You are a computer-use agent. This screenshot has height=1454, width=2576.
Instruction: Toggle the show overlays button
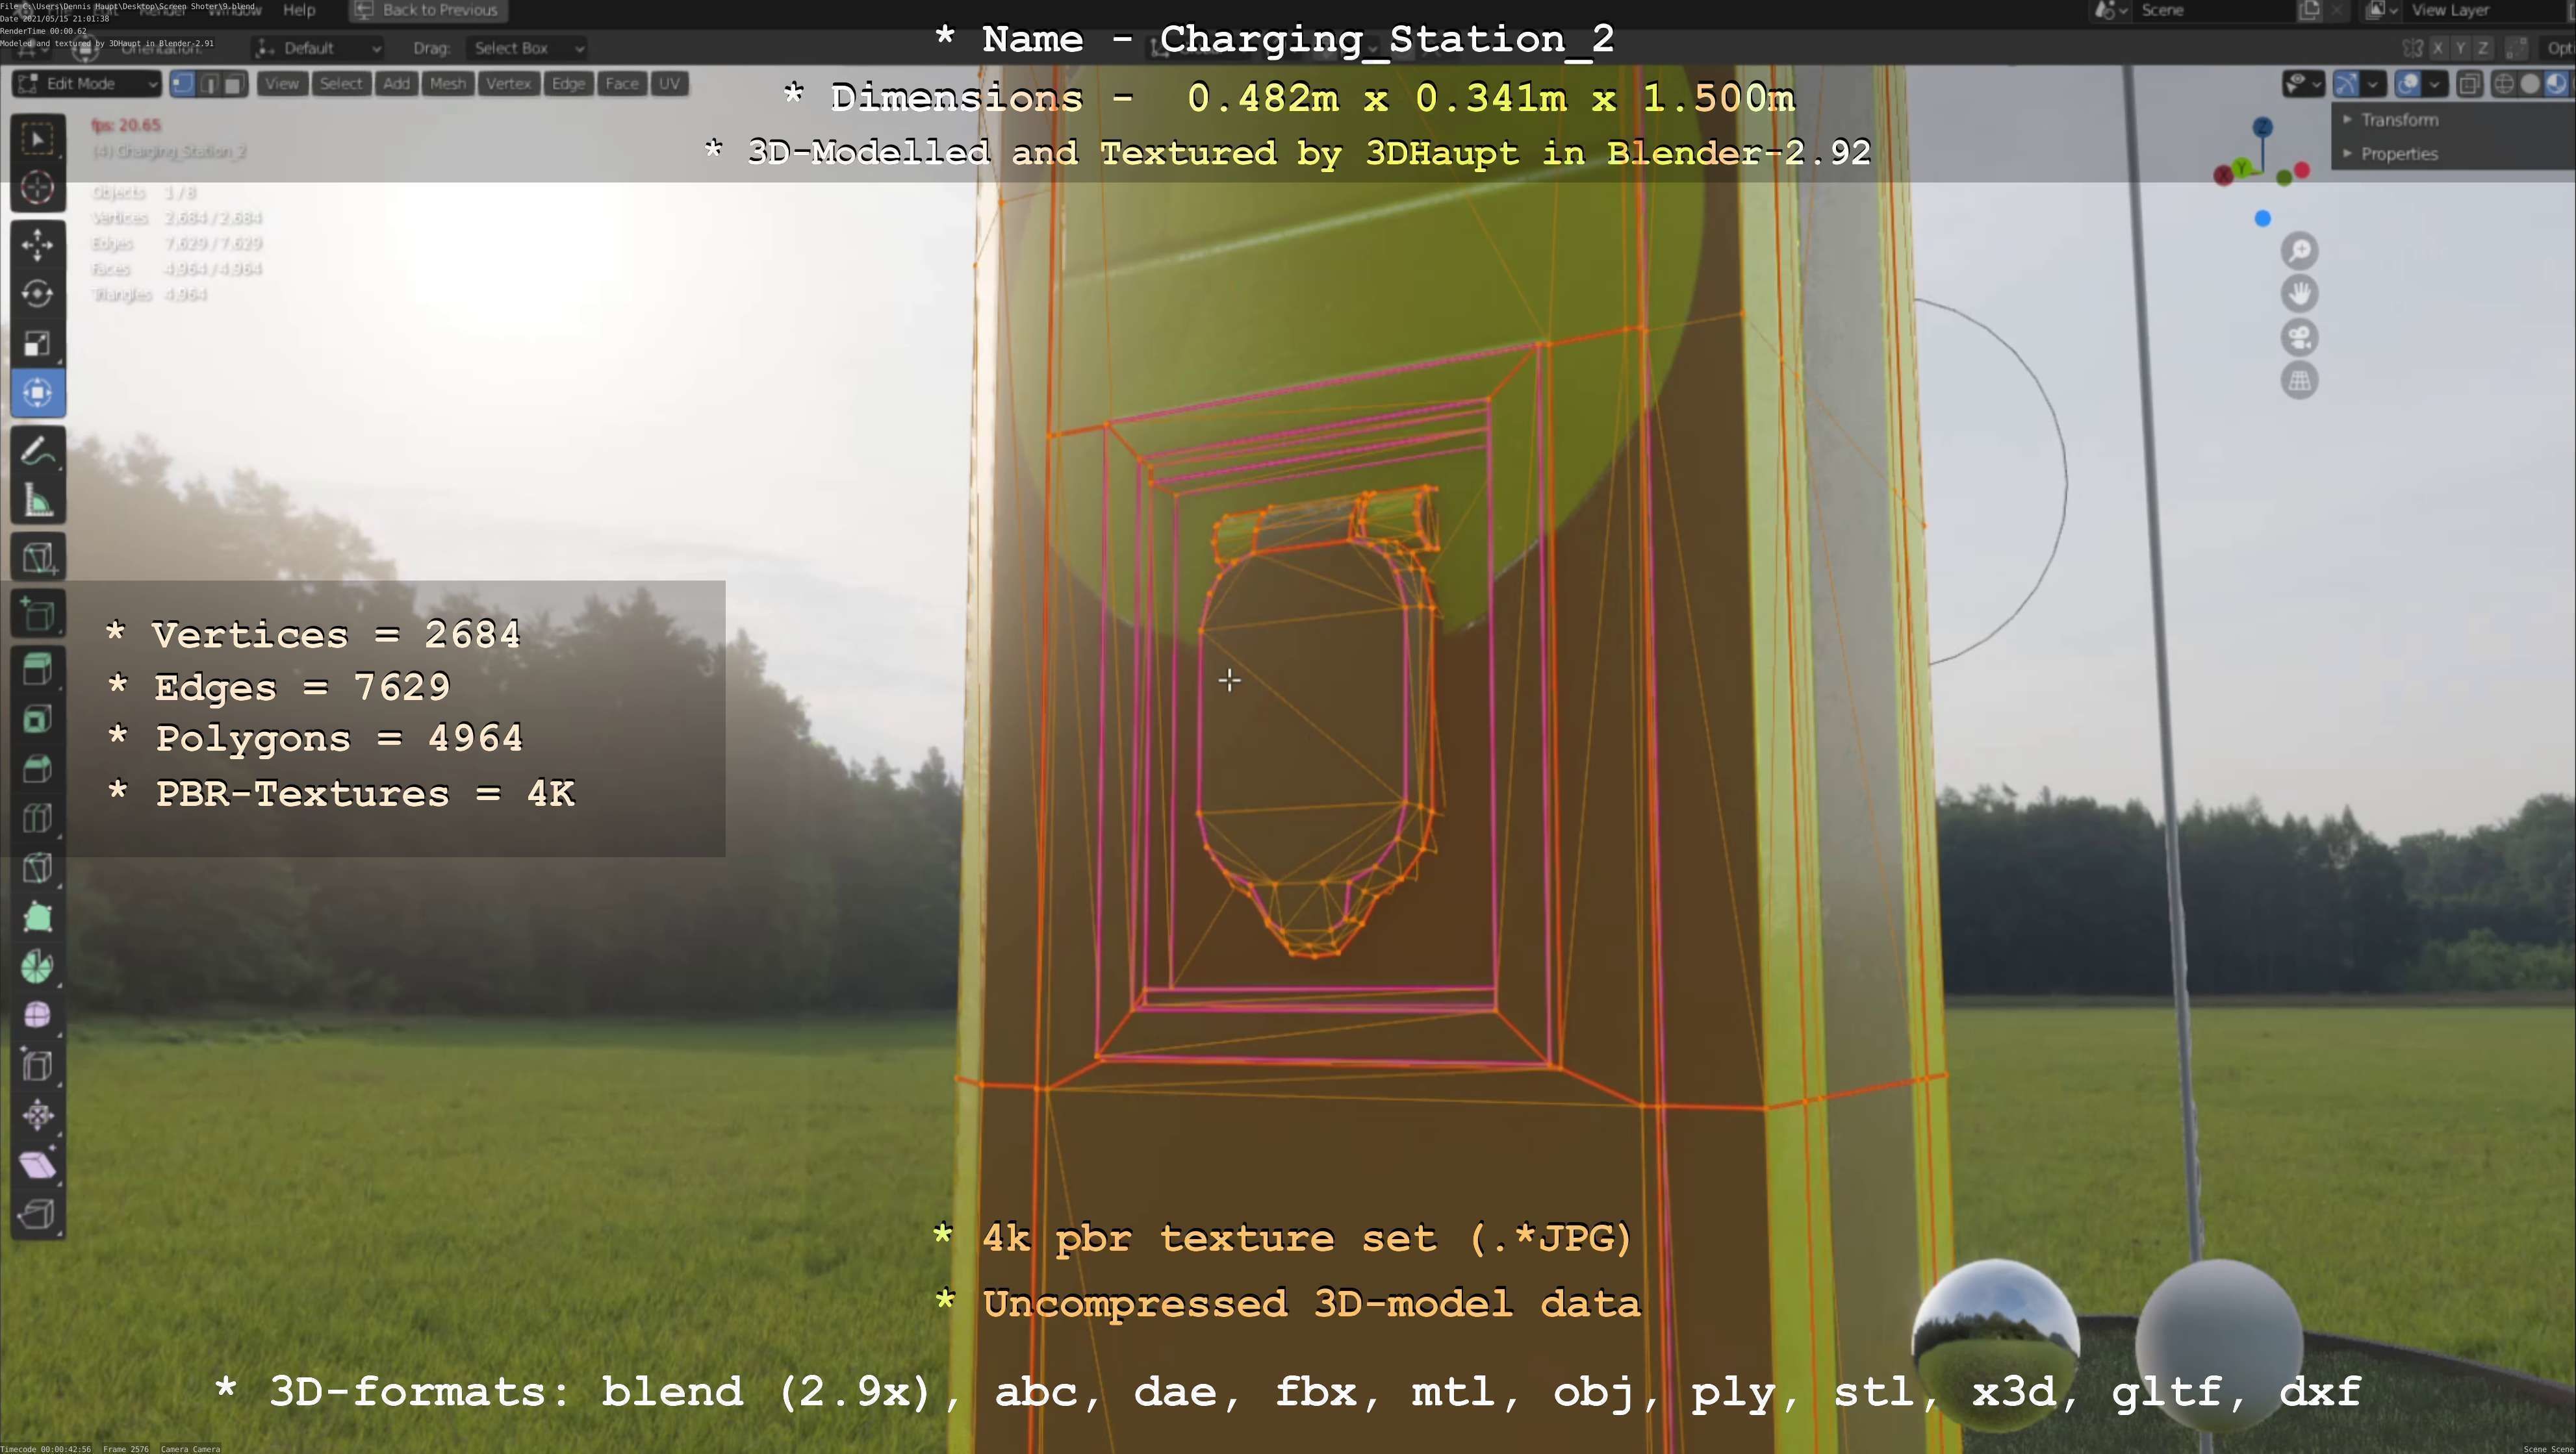(2408, 84)
